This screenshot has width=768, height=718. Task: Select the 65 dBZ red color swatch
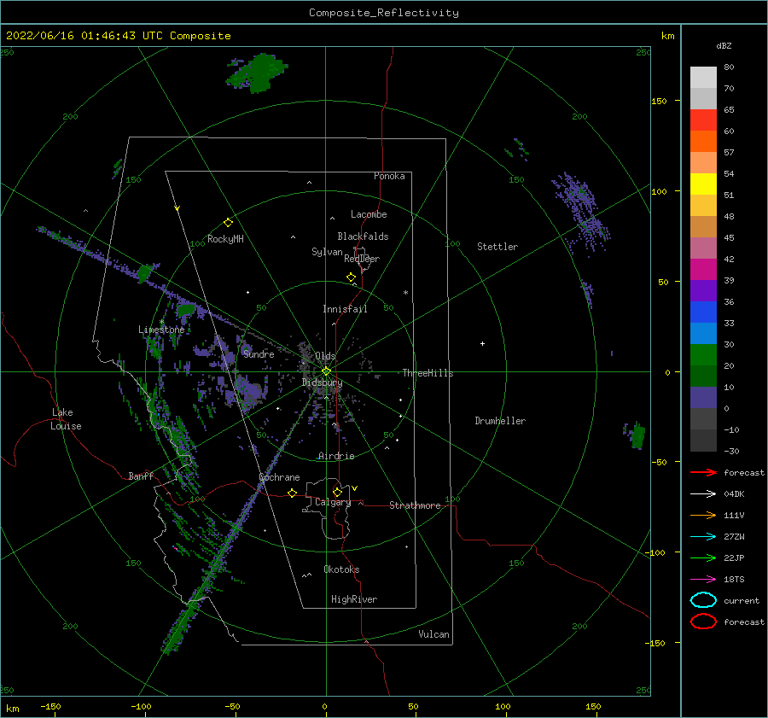(x=703, y=120)
